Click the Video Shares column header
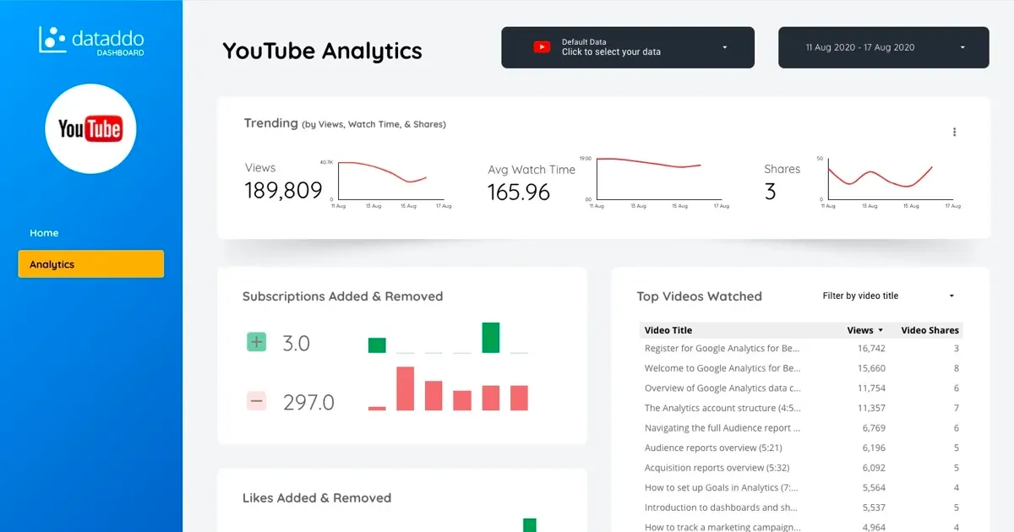Screen dimensions: 1014x532 [x=929, y=330]
